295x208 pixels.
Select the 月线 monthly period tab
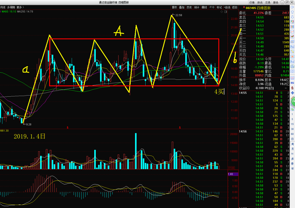tap(3, 7)
